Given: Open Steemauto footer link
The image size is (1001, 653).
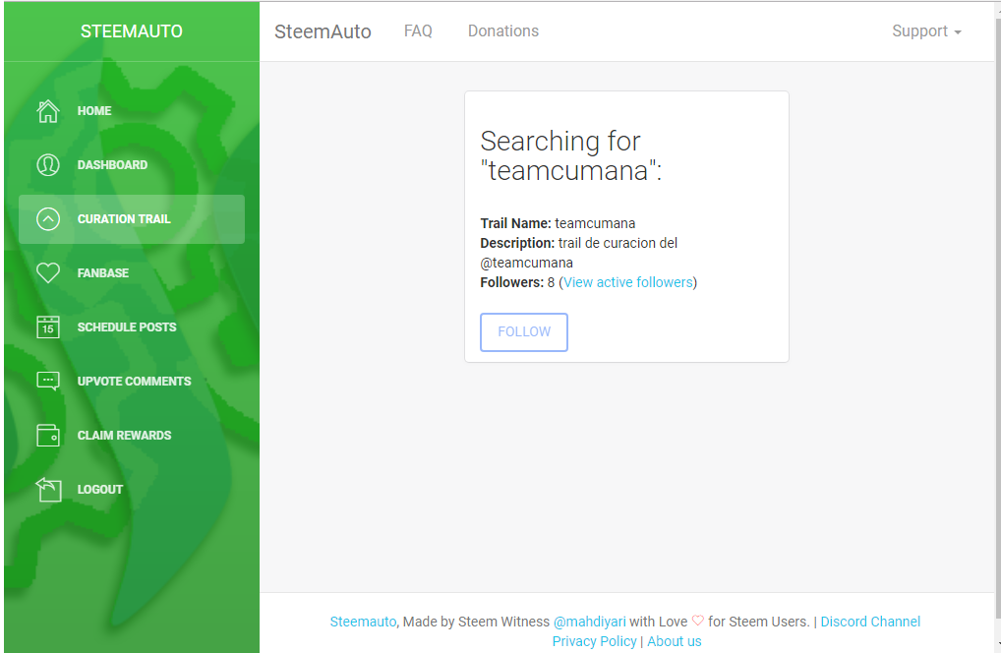Looking at the screenshot, I should [x=363, y=622].
